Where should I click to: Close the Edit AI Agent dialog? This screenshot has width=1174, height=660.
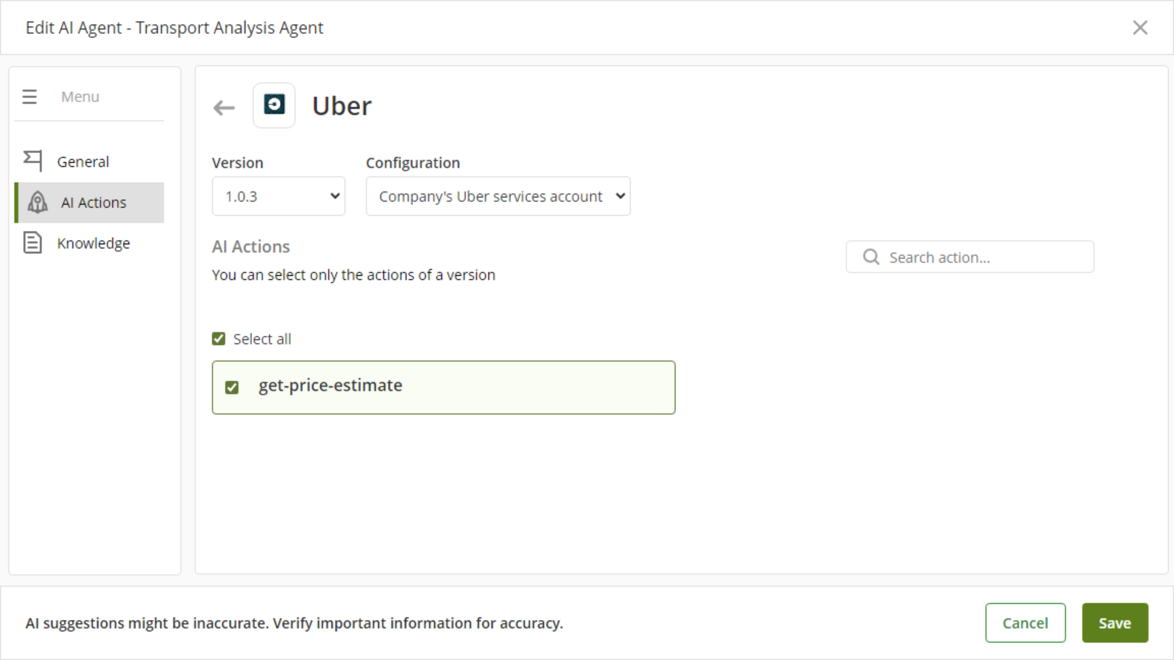click(1140, 28)
